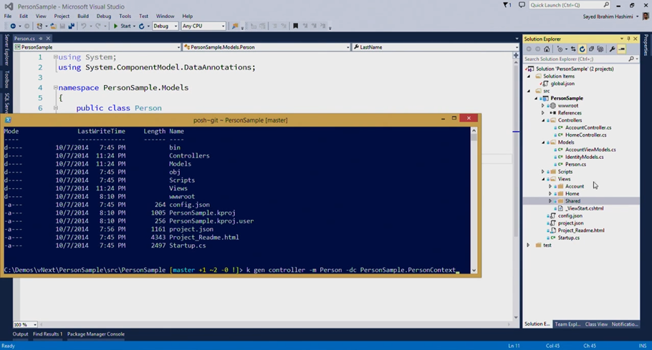Toggle the bookmark icon in the toolbar
The height and width of the screenshot is (350, 652).
296,26
